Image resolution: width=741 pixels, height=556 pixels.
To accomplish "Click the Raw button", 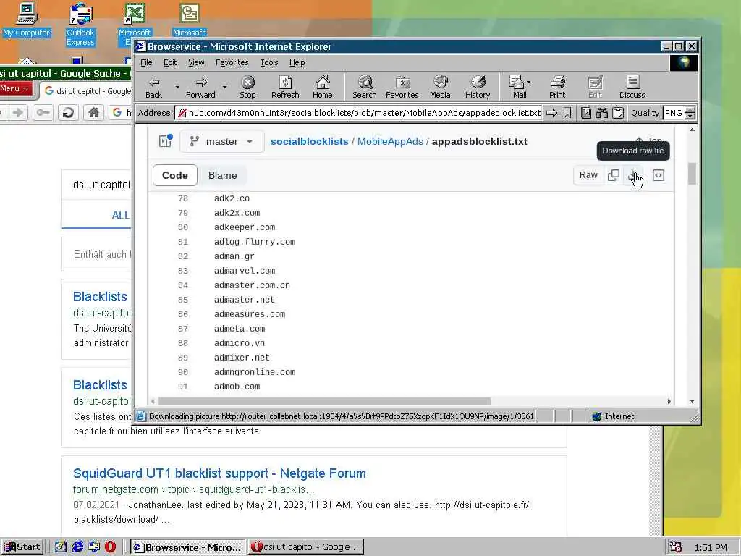I will (588, 175).
